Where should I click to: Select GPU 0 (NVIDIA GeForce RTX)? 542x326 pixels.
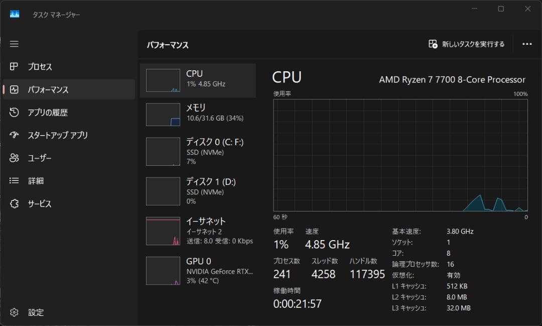click(199, 270)
